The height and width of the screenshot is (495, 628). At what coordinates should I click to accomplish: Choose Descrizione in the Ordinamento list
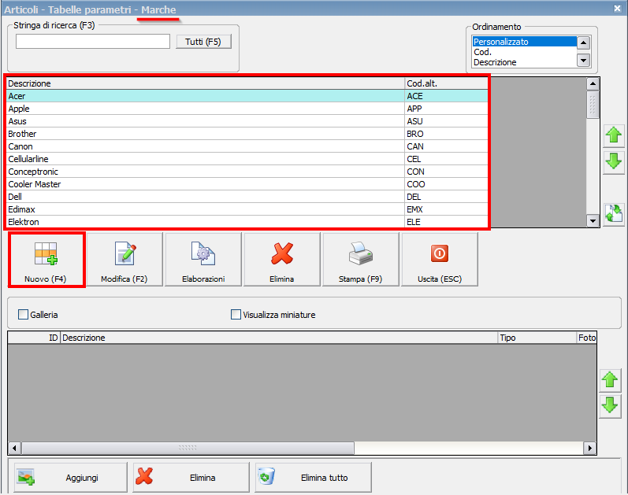[525, 62]
